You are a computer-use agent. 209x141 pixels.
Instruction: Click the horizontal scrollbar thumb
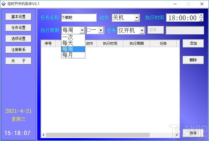click(x=98, y=135)
